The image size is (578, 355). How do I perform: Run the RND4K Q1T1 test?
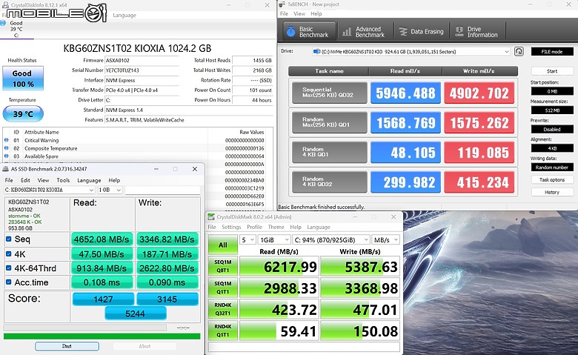(x=222, y=331)
